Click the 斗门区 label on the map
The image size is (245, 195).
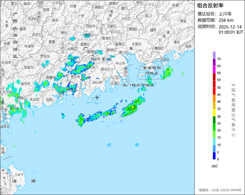point(115,77)
